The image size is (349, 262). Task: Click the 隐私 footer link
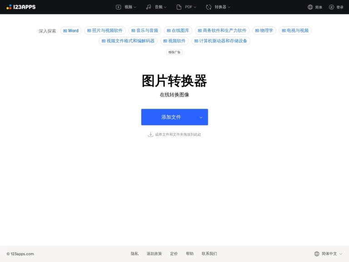(135, 253)
